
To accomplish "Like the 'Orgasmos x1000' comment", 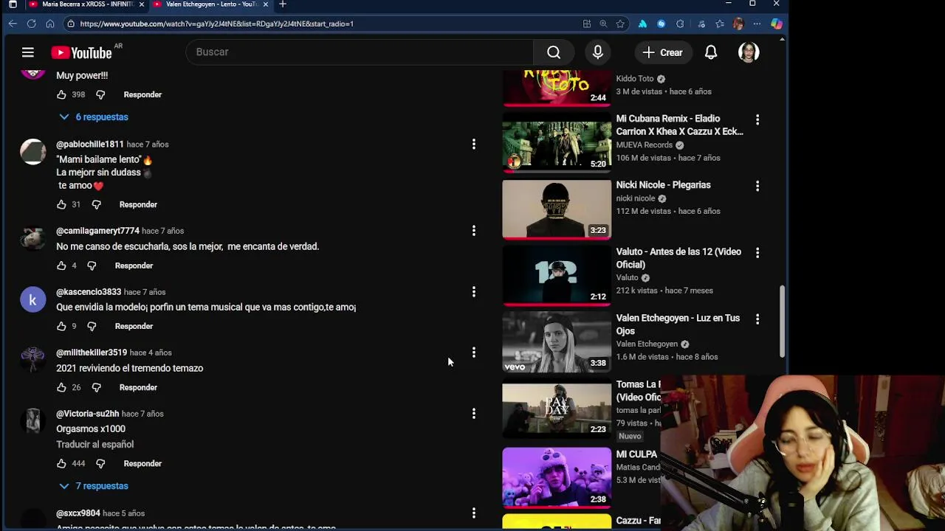I will [61, 463].
